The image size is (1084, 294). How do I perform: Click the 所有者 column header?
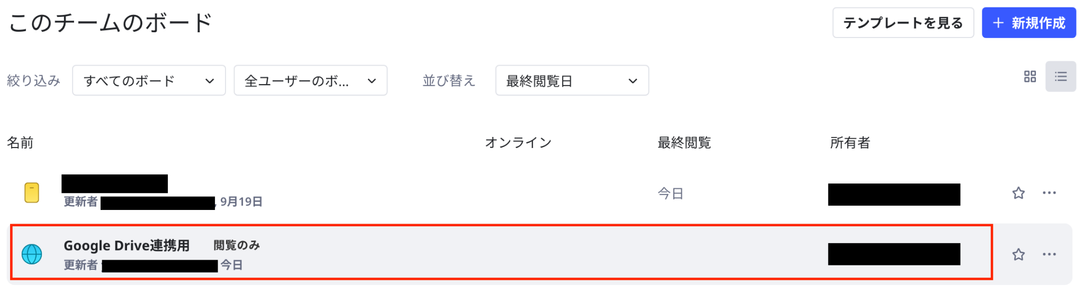[850, 143]
